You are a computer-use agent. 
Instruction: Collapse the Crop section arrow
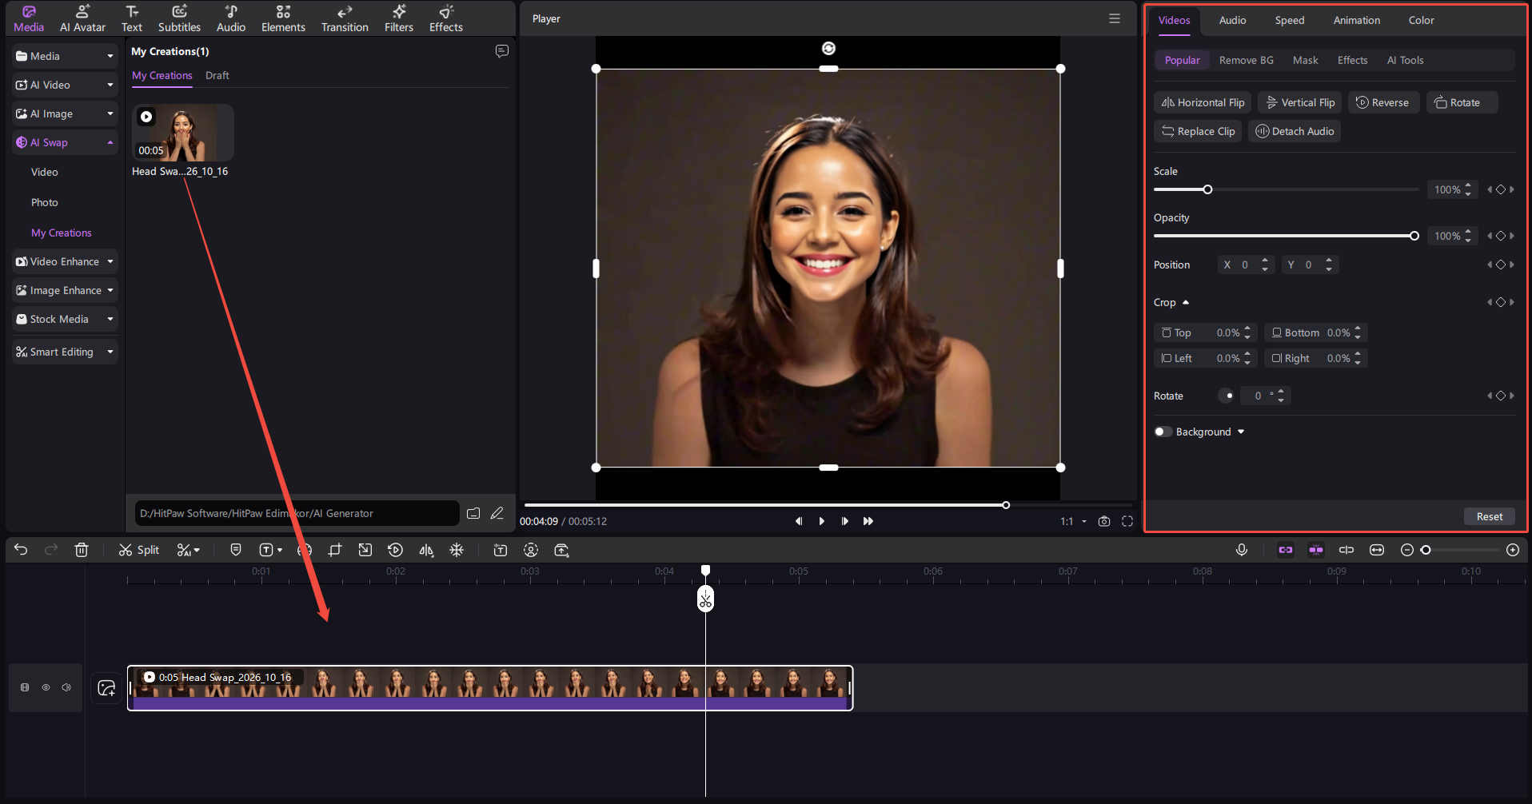(1186, 302)
